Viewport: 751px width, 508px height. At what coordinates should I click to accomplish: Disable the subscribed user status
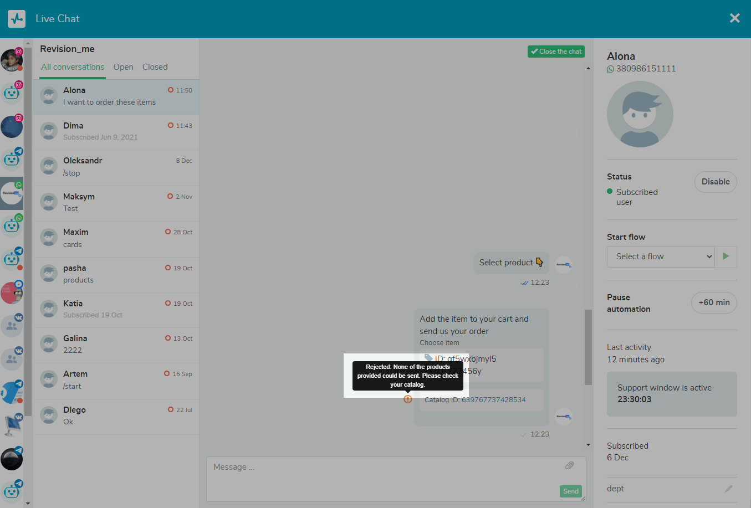click(x=715, y=182)
